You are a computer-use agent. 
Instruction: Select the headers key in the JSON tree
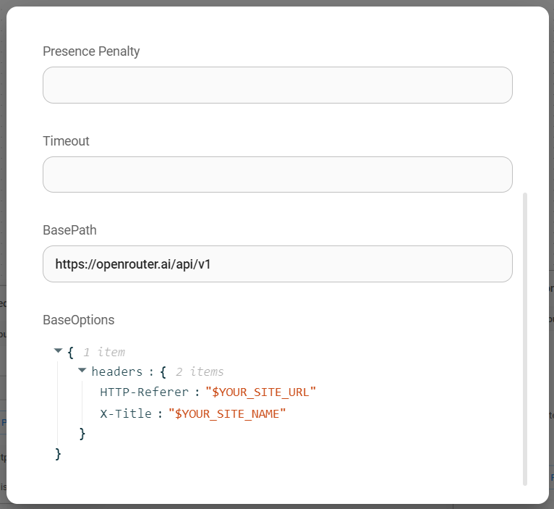(x=116, y=371)
